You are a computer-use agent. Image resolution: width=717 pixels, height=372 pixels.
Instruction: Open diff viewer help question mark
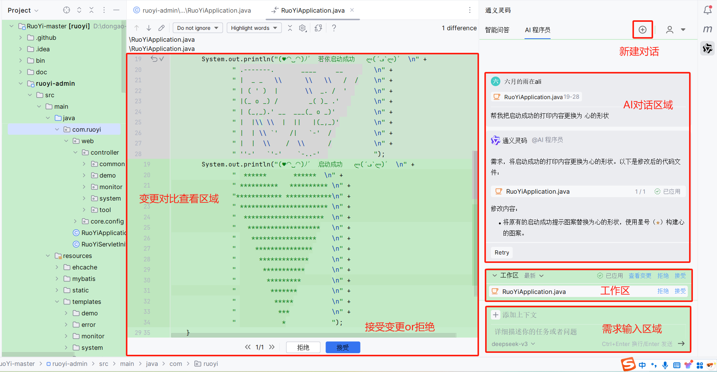(334, 28)
